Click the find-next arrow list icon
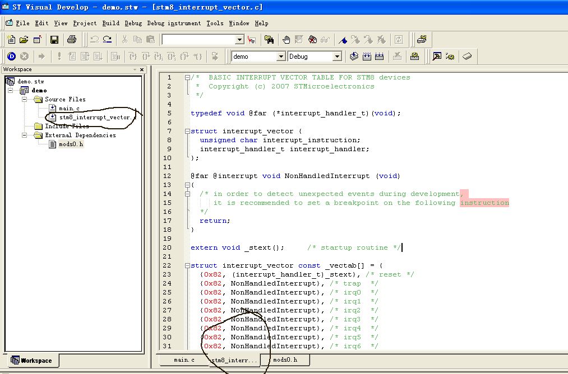Screen dimensions: 568x374 (251, 39)
